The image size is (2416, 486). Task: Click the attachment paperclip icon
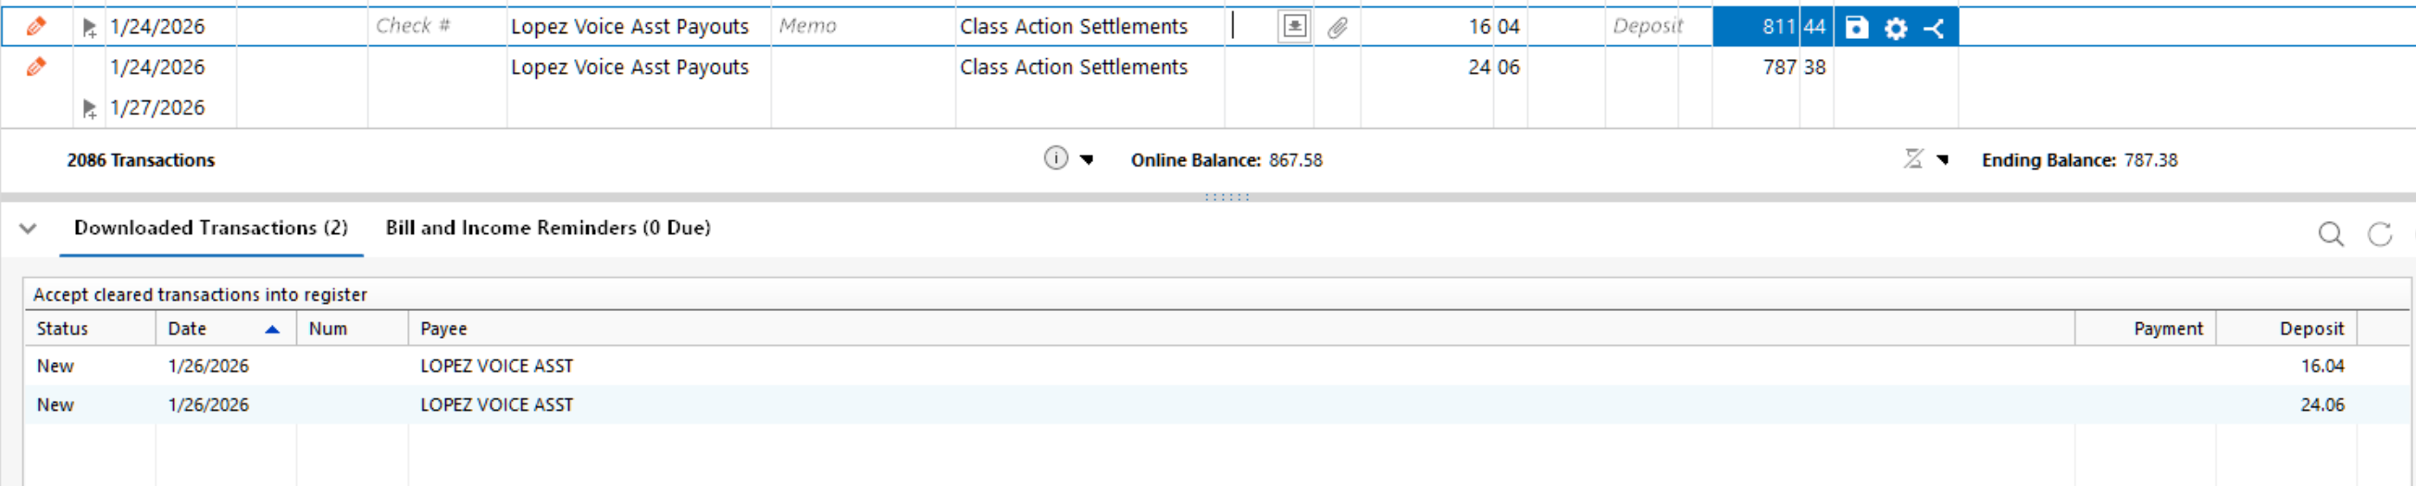pyautogui.click(x=1338, y=28)
